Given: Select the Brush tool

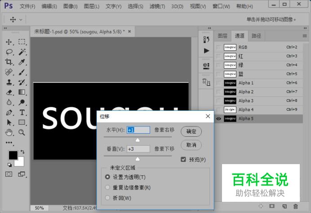Looking at the screenshot, I should tap(22, 72).
